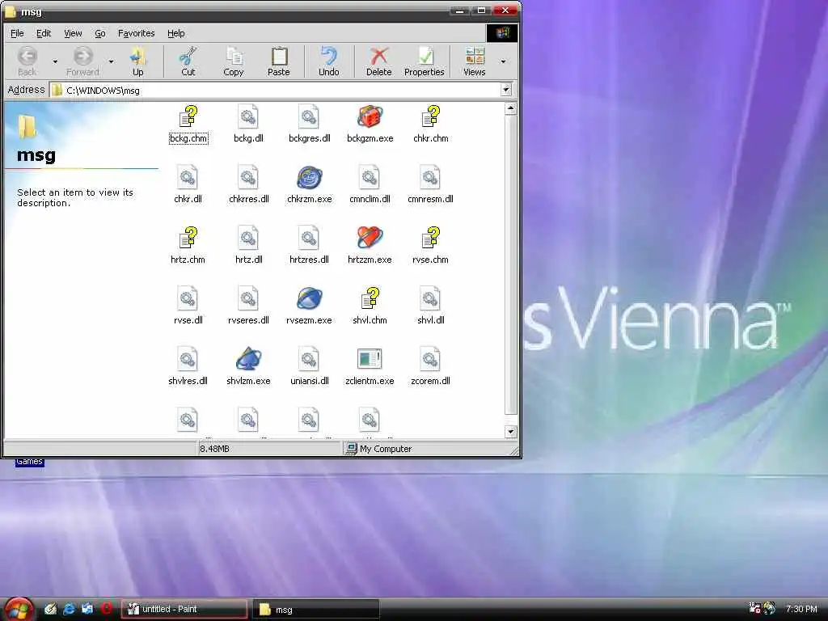828x621 pixels.
Task: Open the Edit menu
Action: [44, 33]
